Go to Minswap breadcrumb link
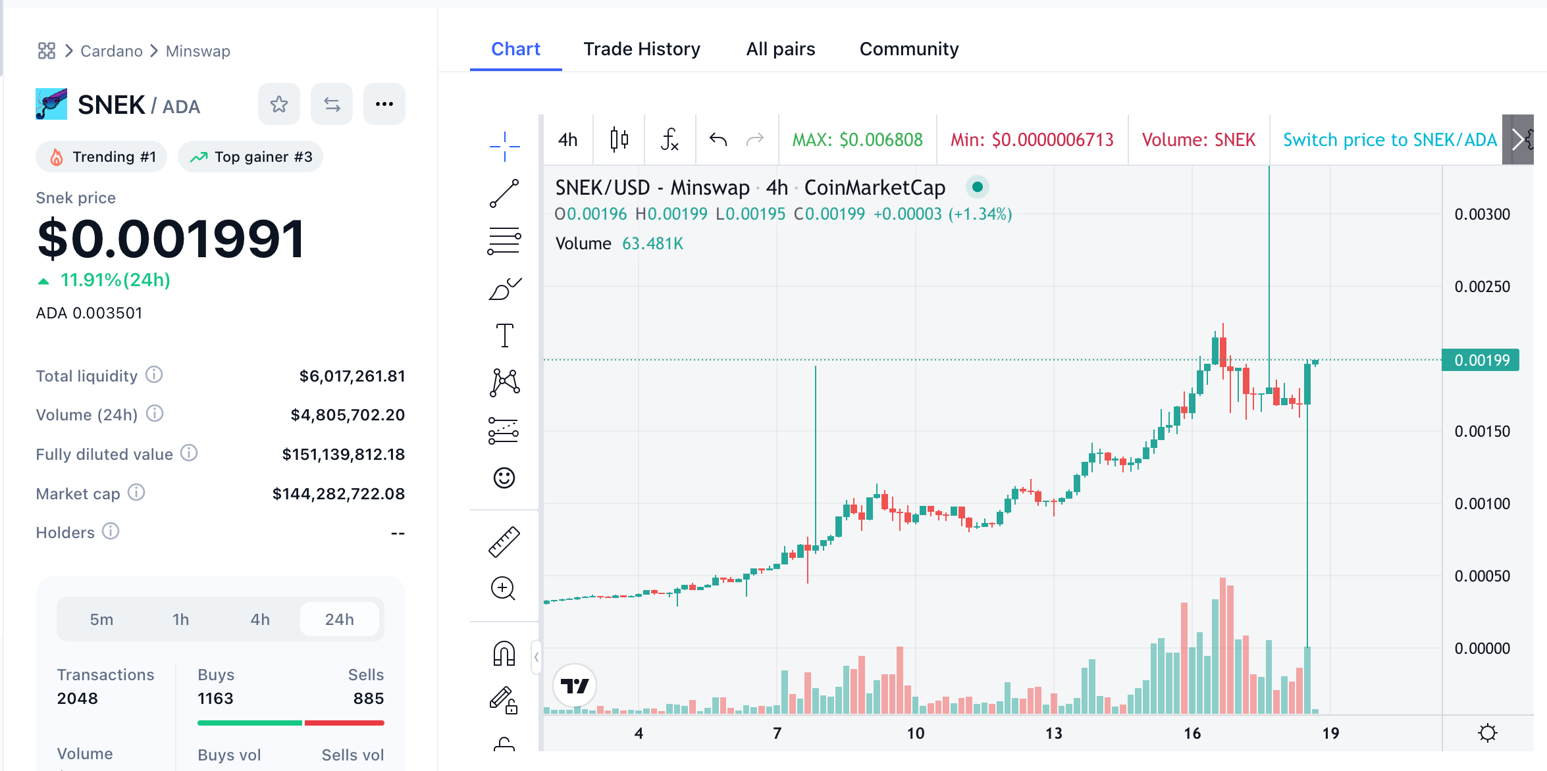 point(198,51)
